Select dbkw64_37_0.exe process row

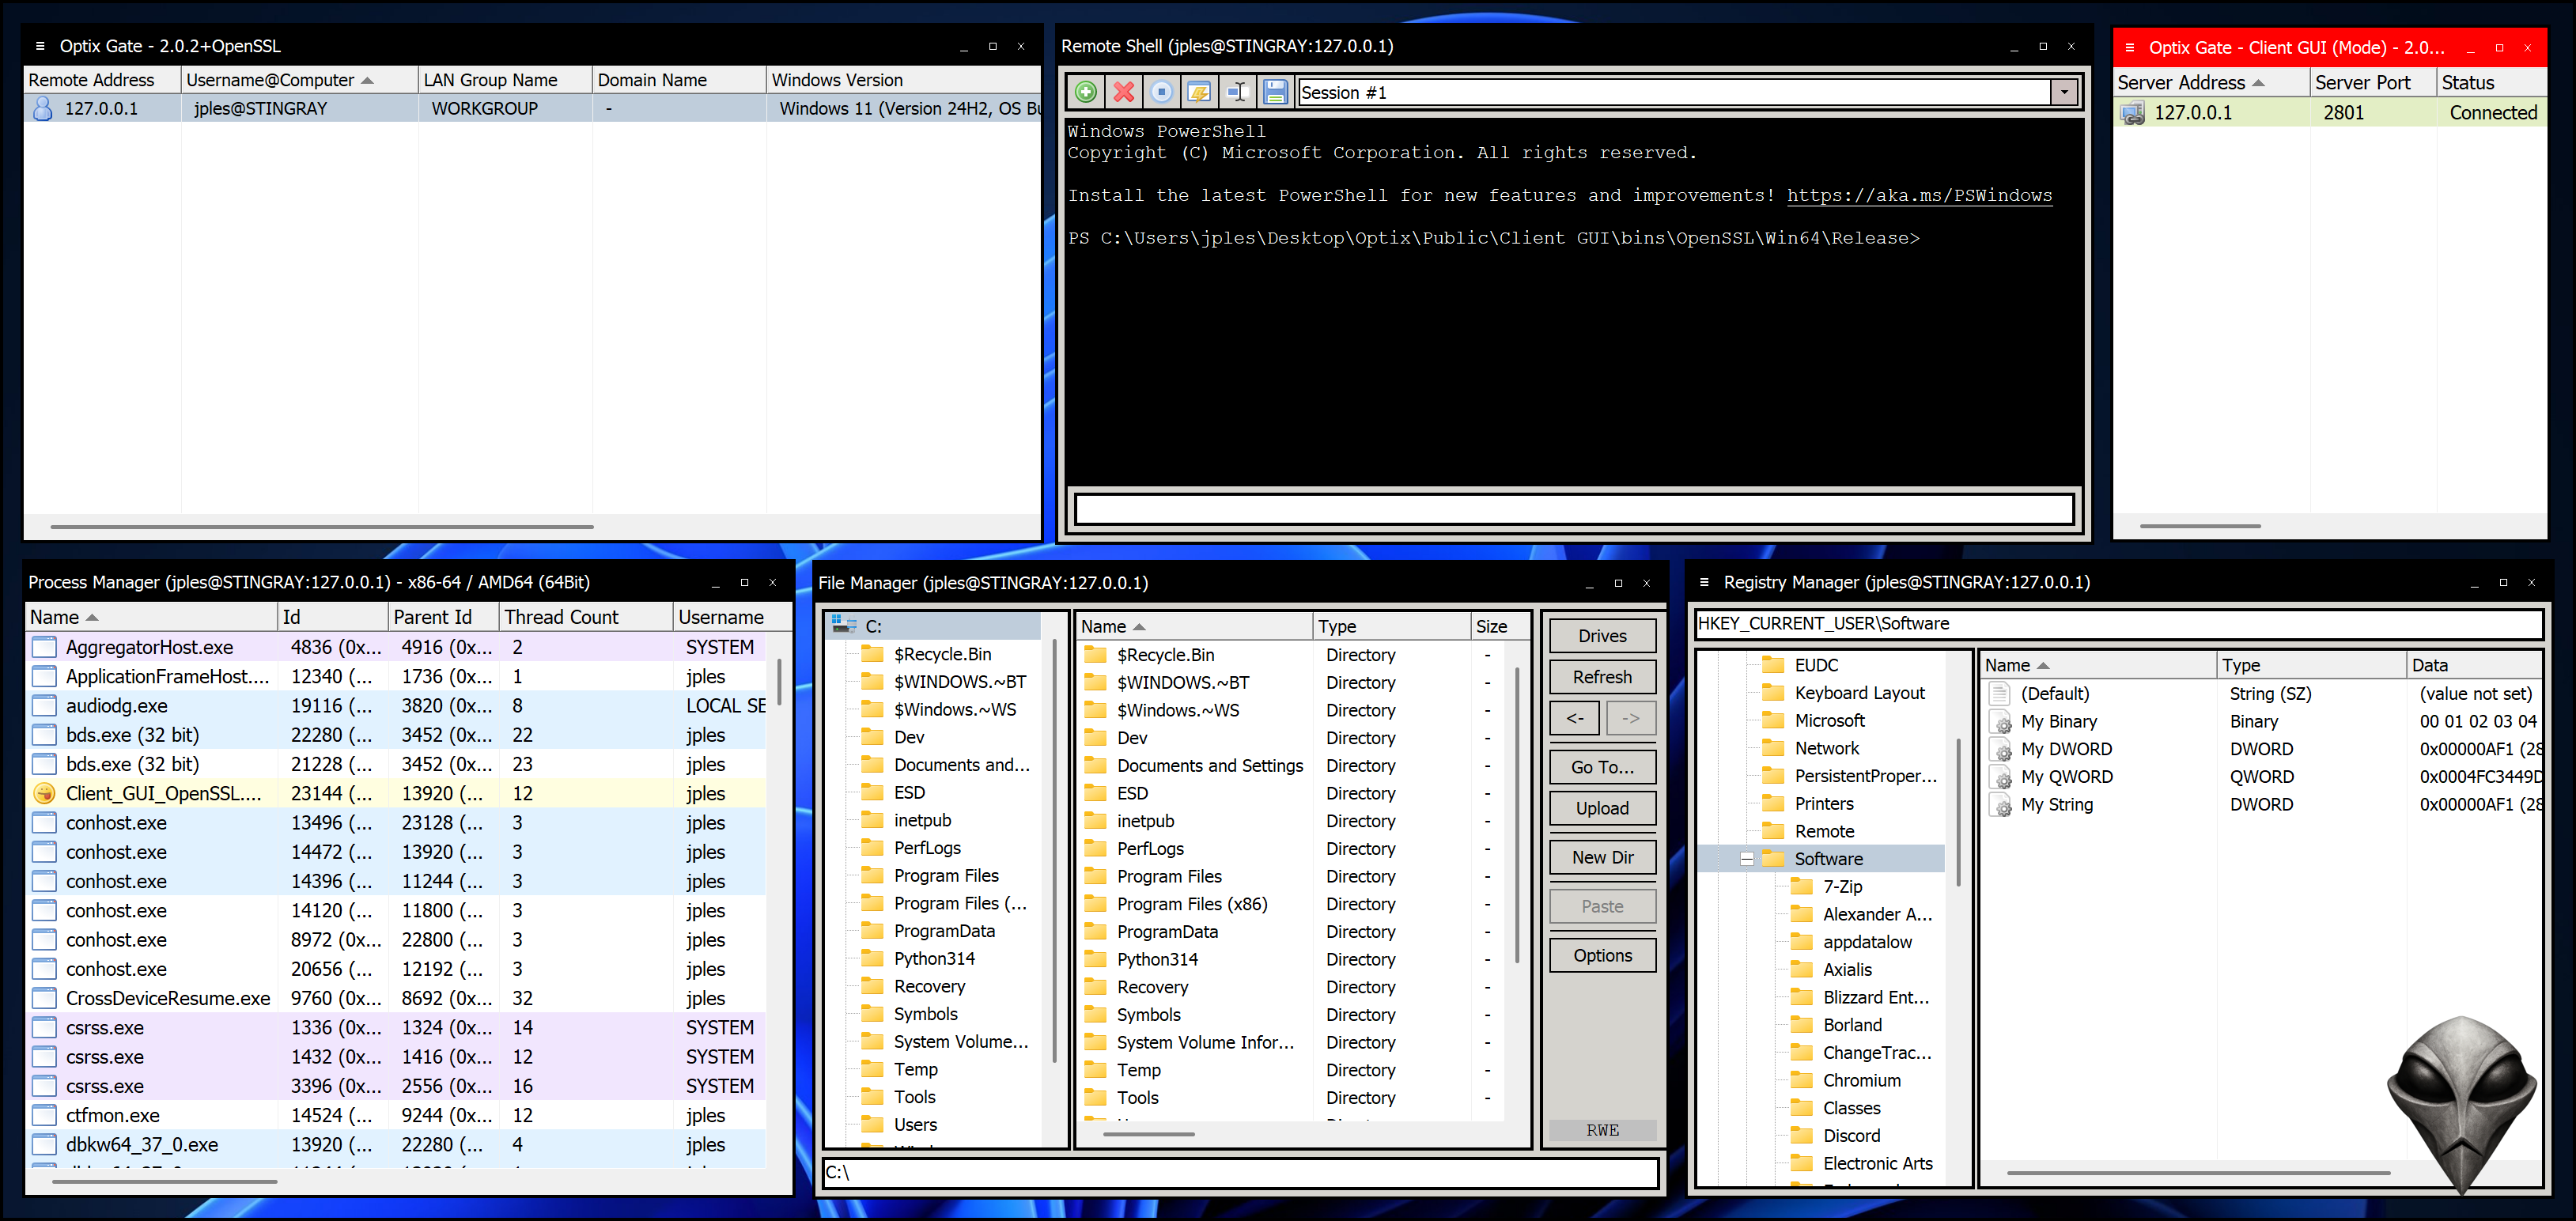[x=396, y=1144]
